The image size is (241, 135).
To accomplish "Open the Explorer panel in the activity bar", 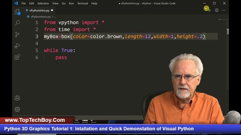I will click(17, 12).
